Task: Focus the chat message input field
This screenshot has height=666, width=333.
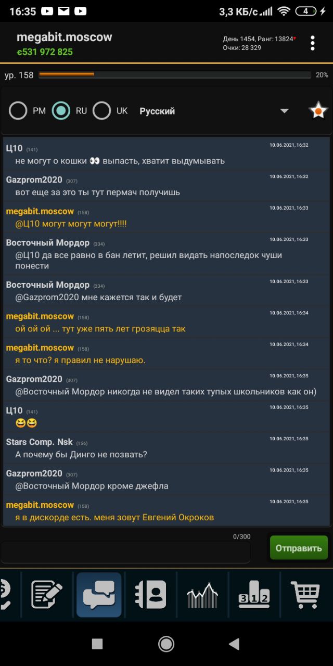Action: [125, 552]
